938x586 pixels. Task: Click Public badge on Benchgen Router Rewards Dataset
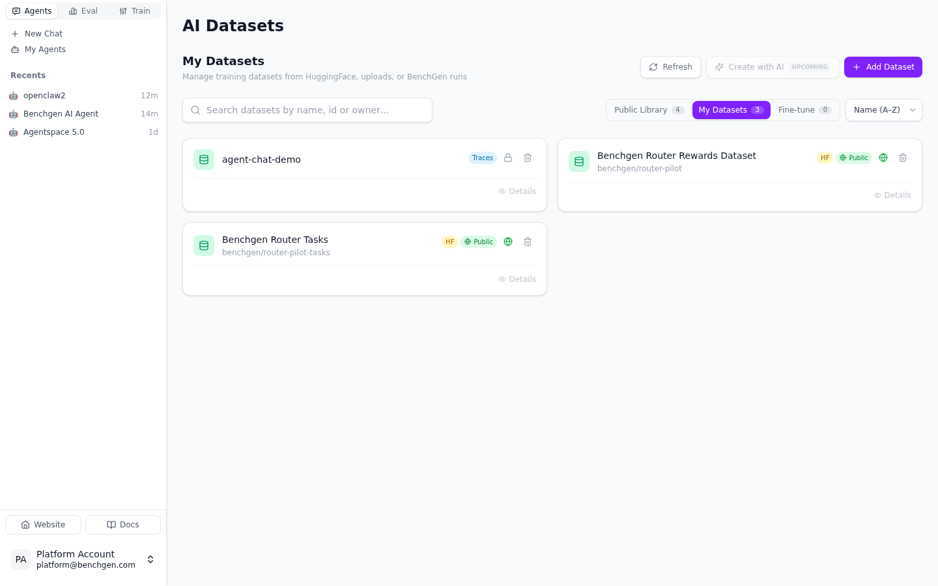click(x=854, y=158)
